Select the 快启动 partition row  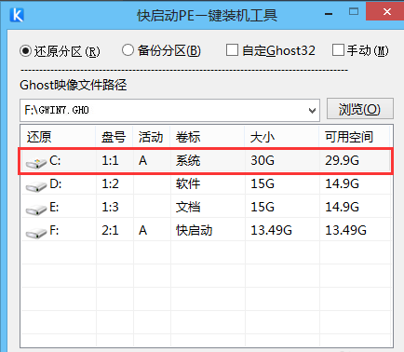[206, 230]
